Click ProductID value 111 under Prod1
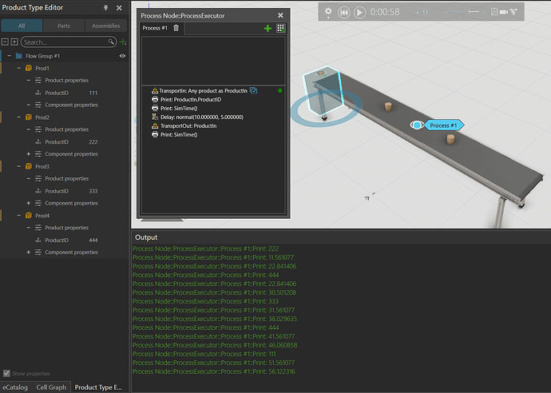 click(x=93, y=93)
